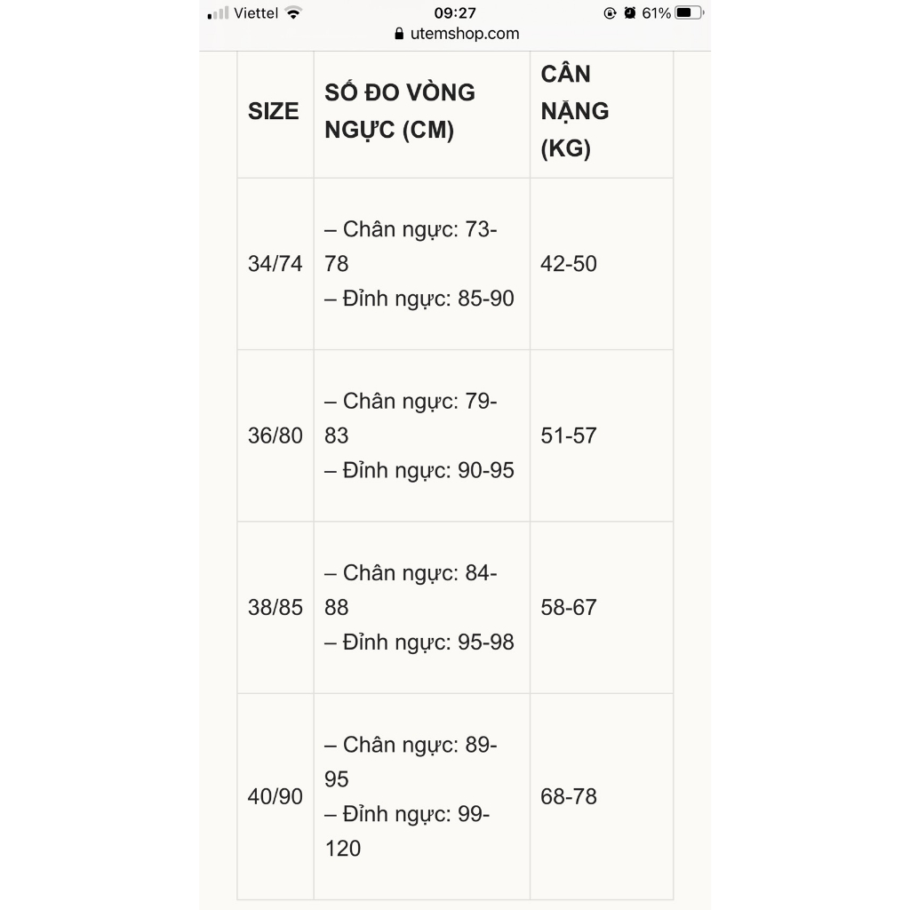Image resolution: width=910 pixels, height=910 pixels.
Task: Tap the 61% battery percentage text
Action: [657, 13]
